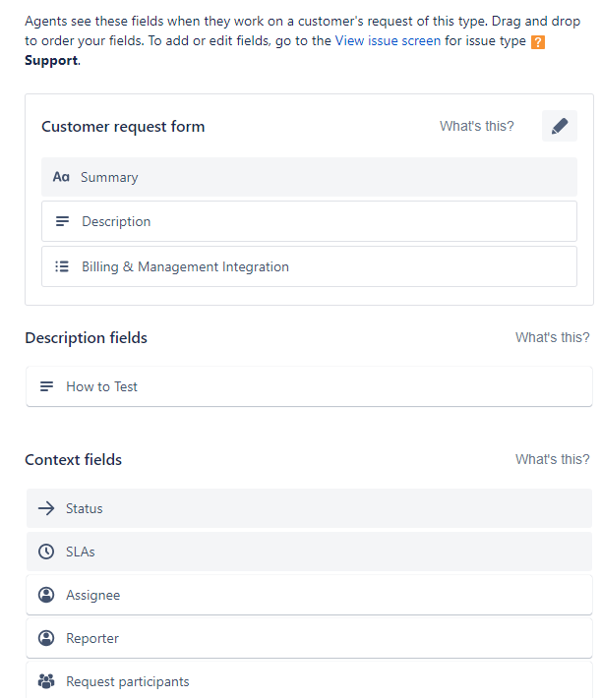This screenshot has height=698, width=601.
Task: Select the How to Test field row
Action: pyautogui.click(x=309, y=386)
